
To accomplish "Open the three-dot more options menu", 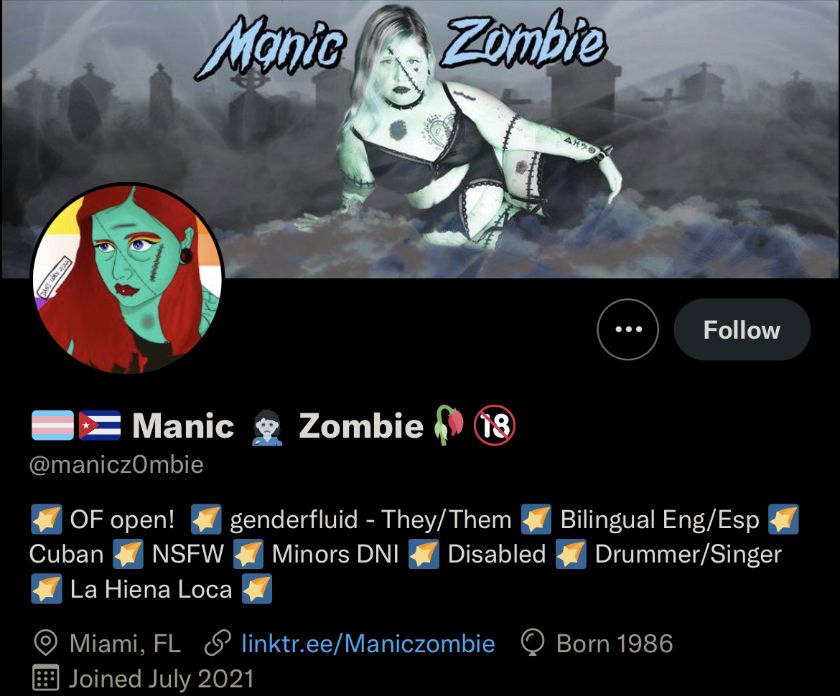I will 627,329.
